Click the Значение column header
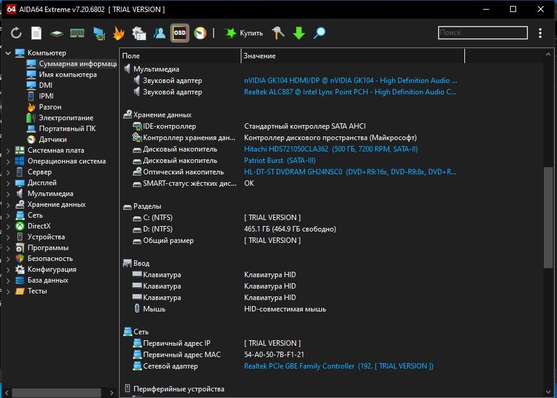Screen dimensions: 557x398 (x=352, y=56)
